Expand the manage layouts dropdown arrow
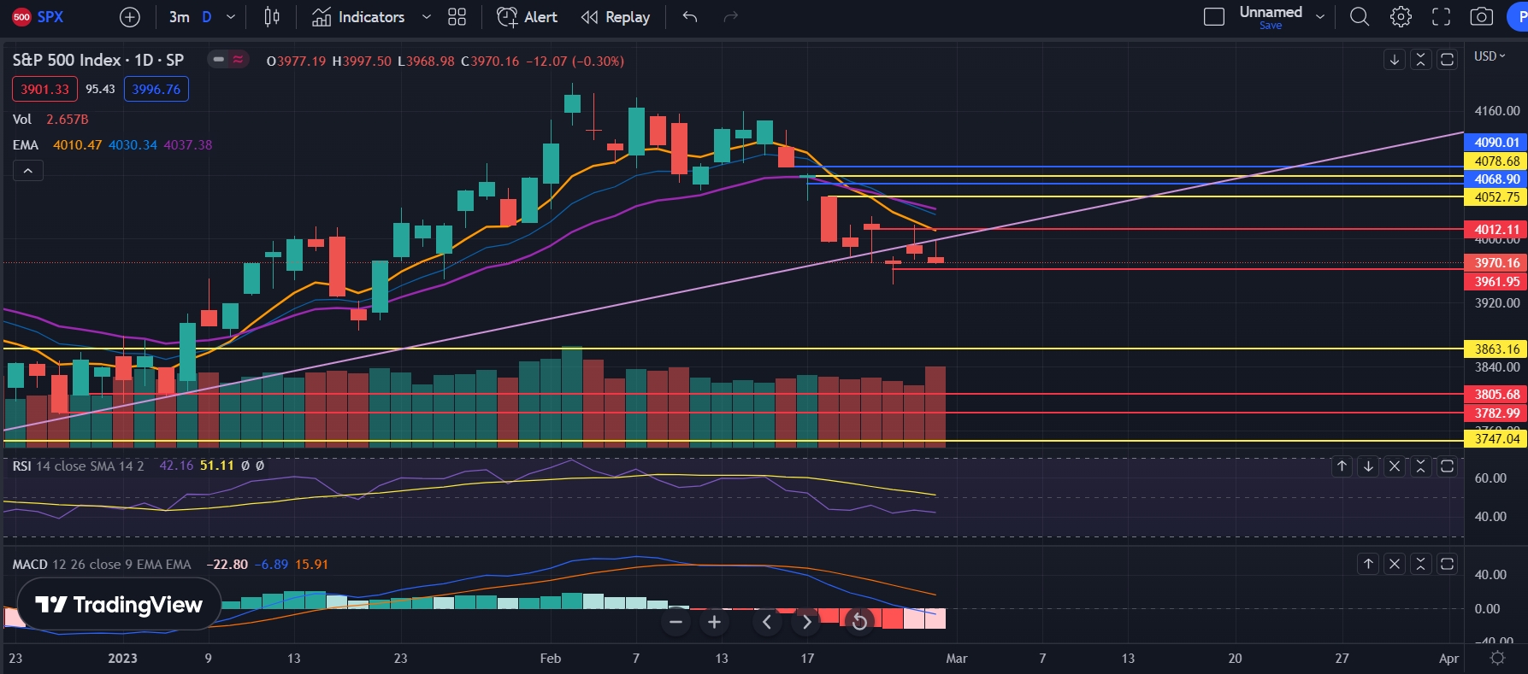The height and width of the screenshot is (674, 1528). [x=1320, y=17]
